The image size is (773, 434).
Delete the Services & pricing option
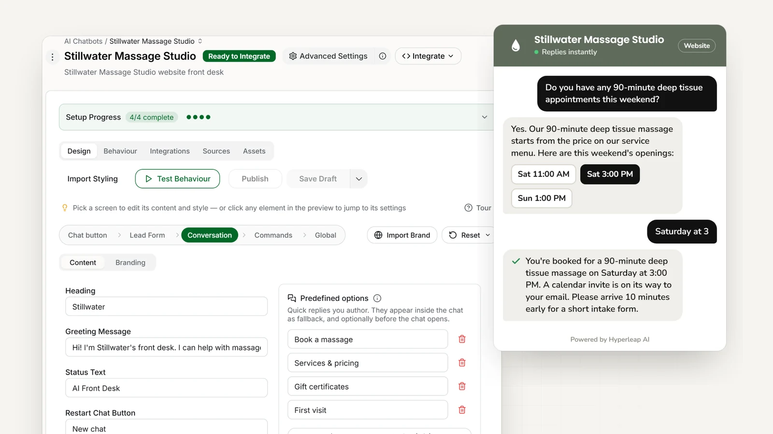pos(462,363)
